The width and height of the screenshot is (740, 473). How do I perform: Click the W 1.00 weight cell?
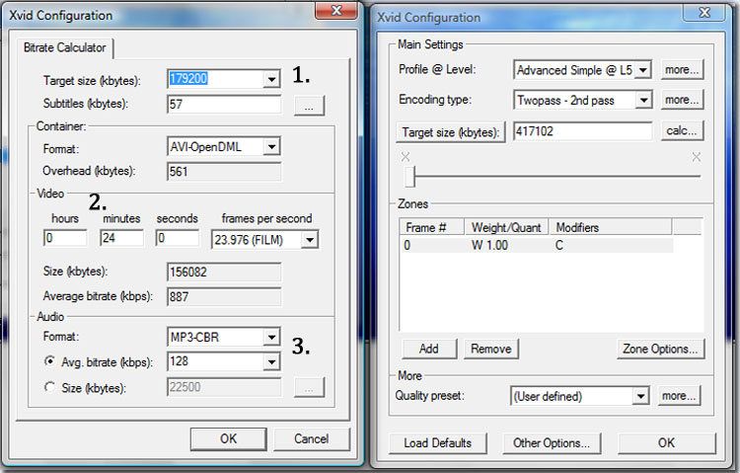489,245
